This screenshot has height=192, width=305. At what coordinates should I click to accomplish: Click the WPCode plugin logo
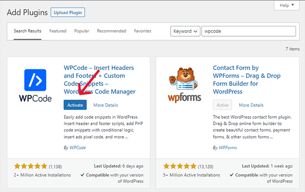click(35, 85)
